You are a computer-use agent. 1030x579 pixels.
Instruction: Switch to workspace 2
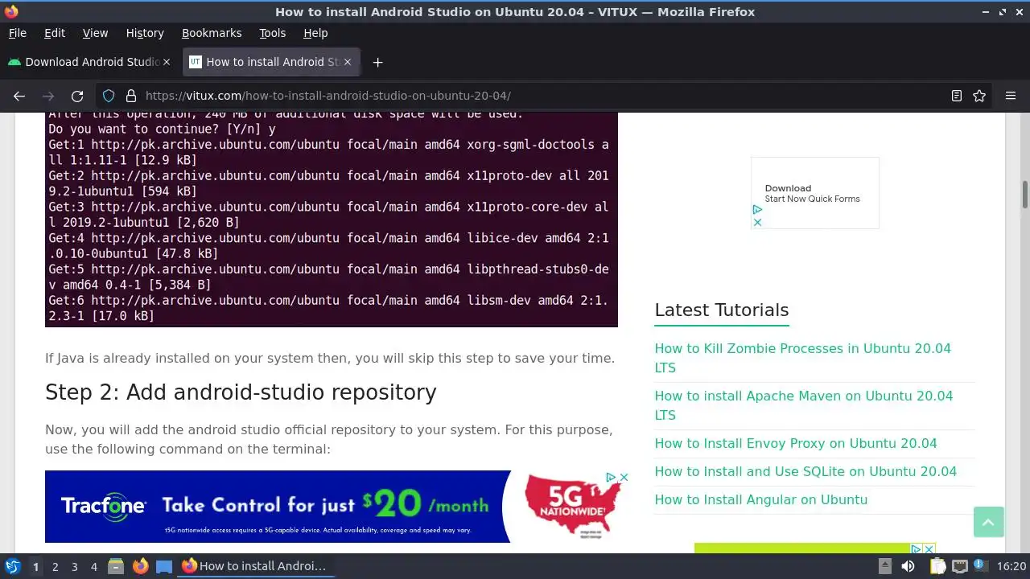[55, 567]
